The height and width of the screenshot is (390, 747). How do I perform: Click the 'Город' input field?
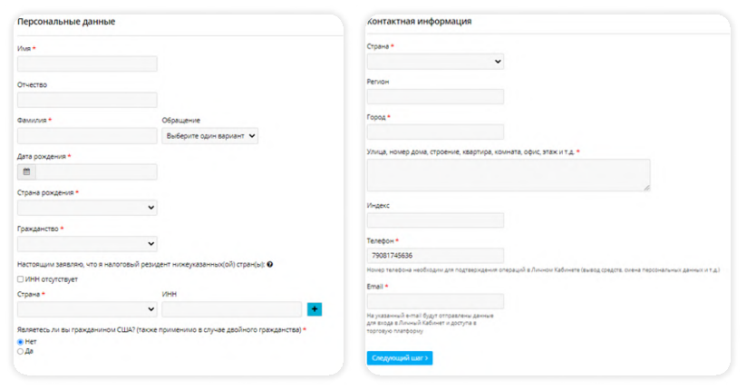435,132
